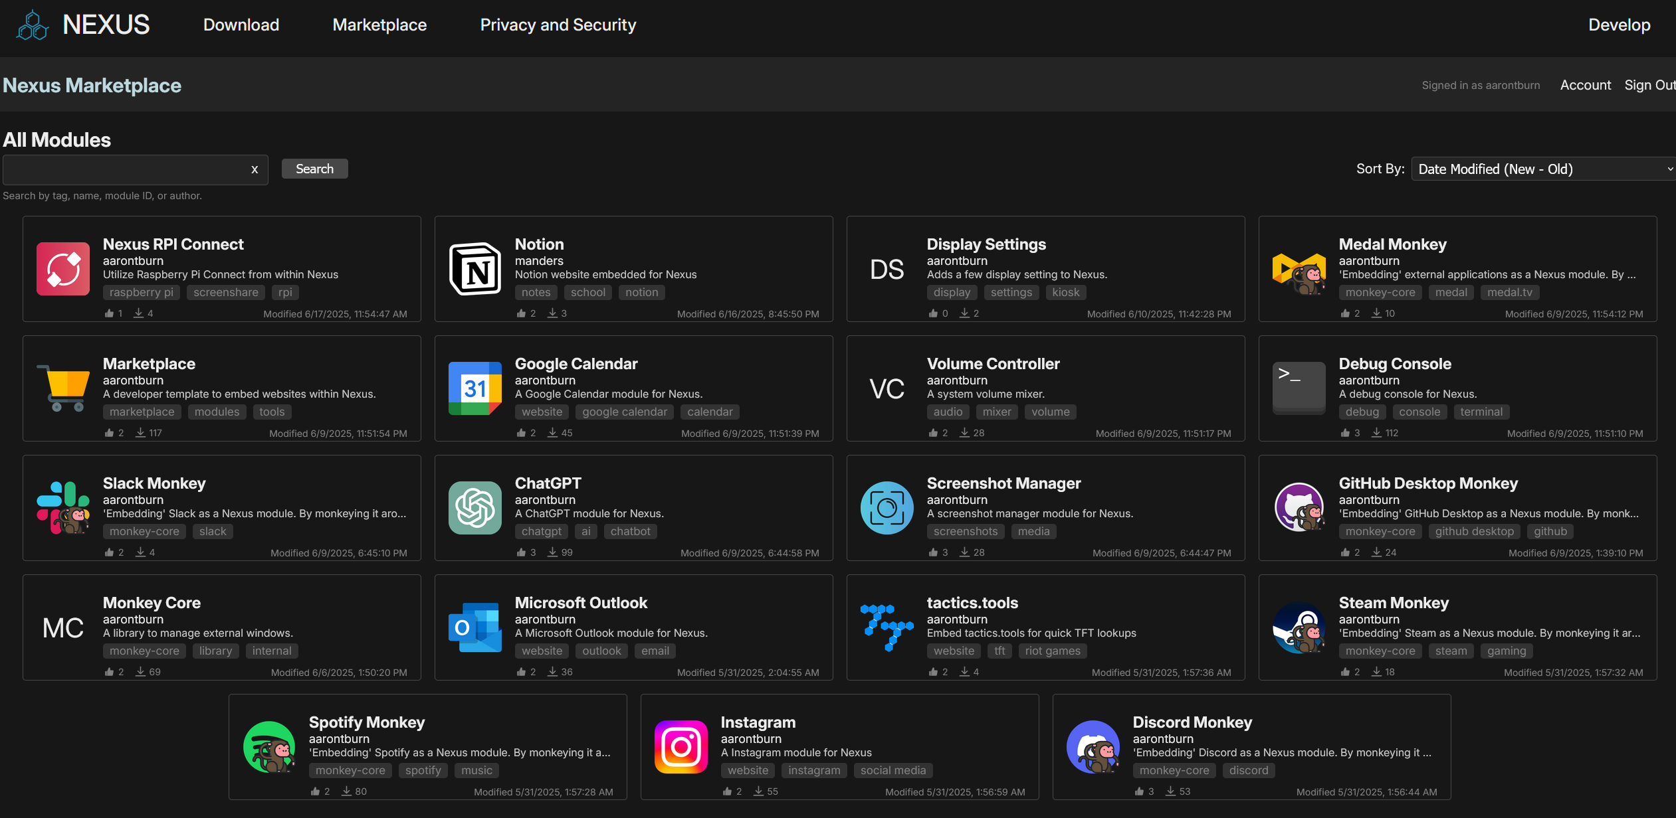Clear the search field using the x
1676x818 pixels.
pos(255,169)
